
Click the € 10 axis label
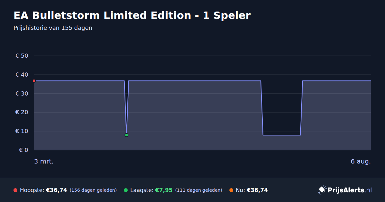coord(22,131)
